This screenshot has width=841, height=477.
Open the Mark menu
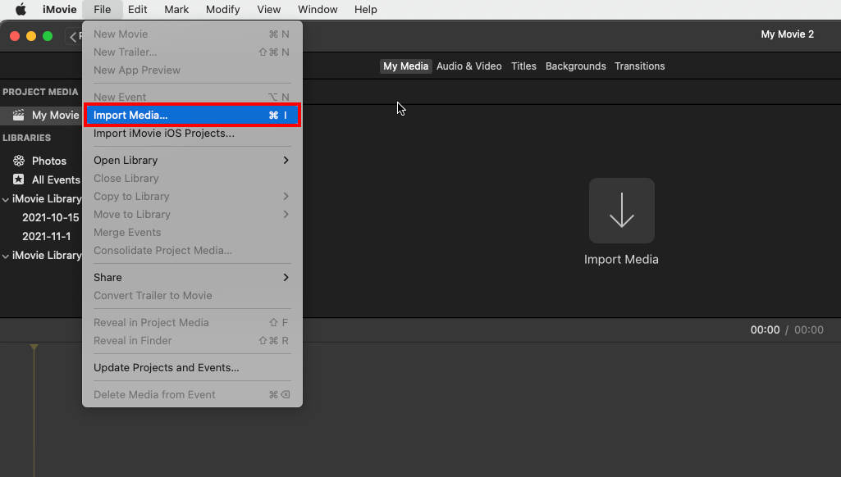(176, 9)
